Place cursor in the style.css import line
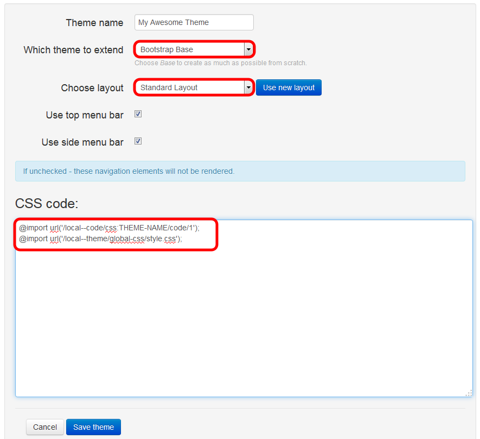 point(100,239)
